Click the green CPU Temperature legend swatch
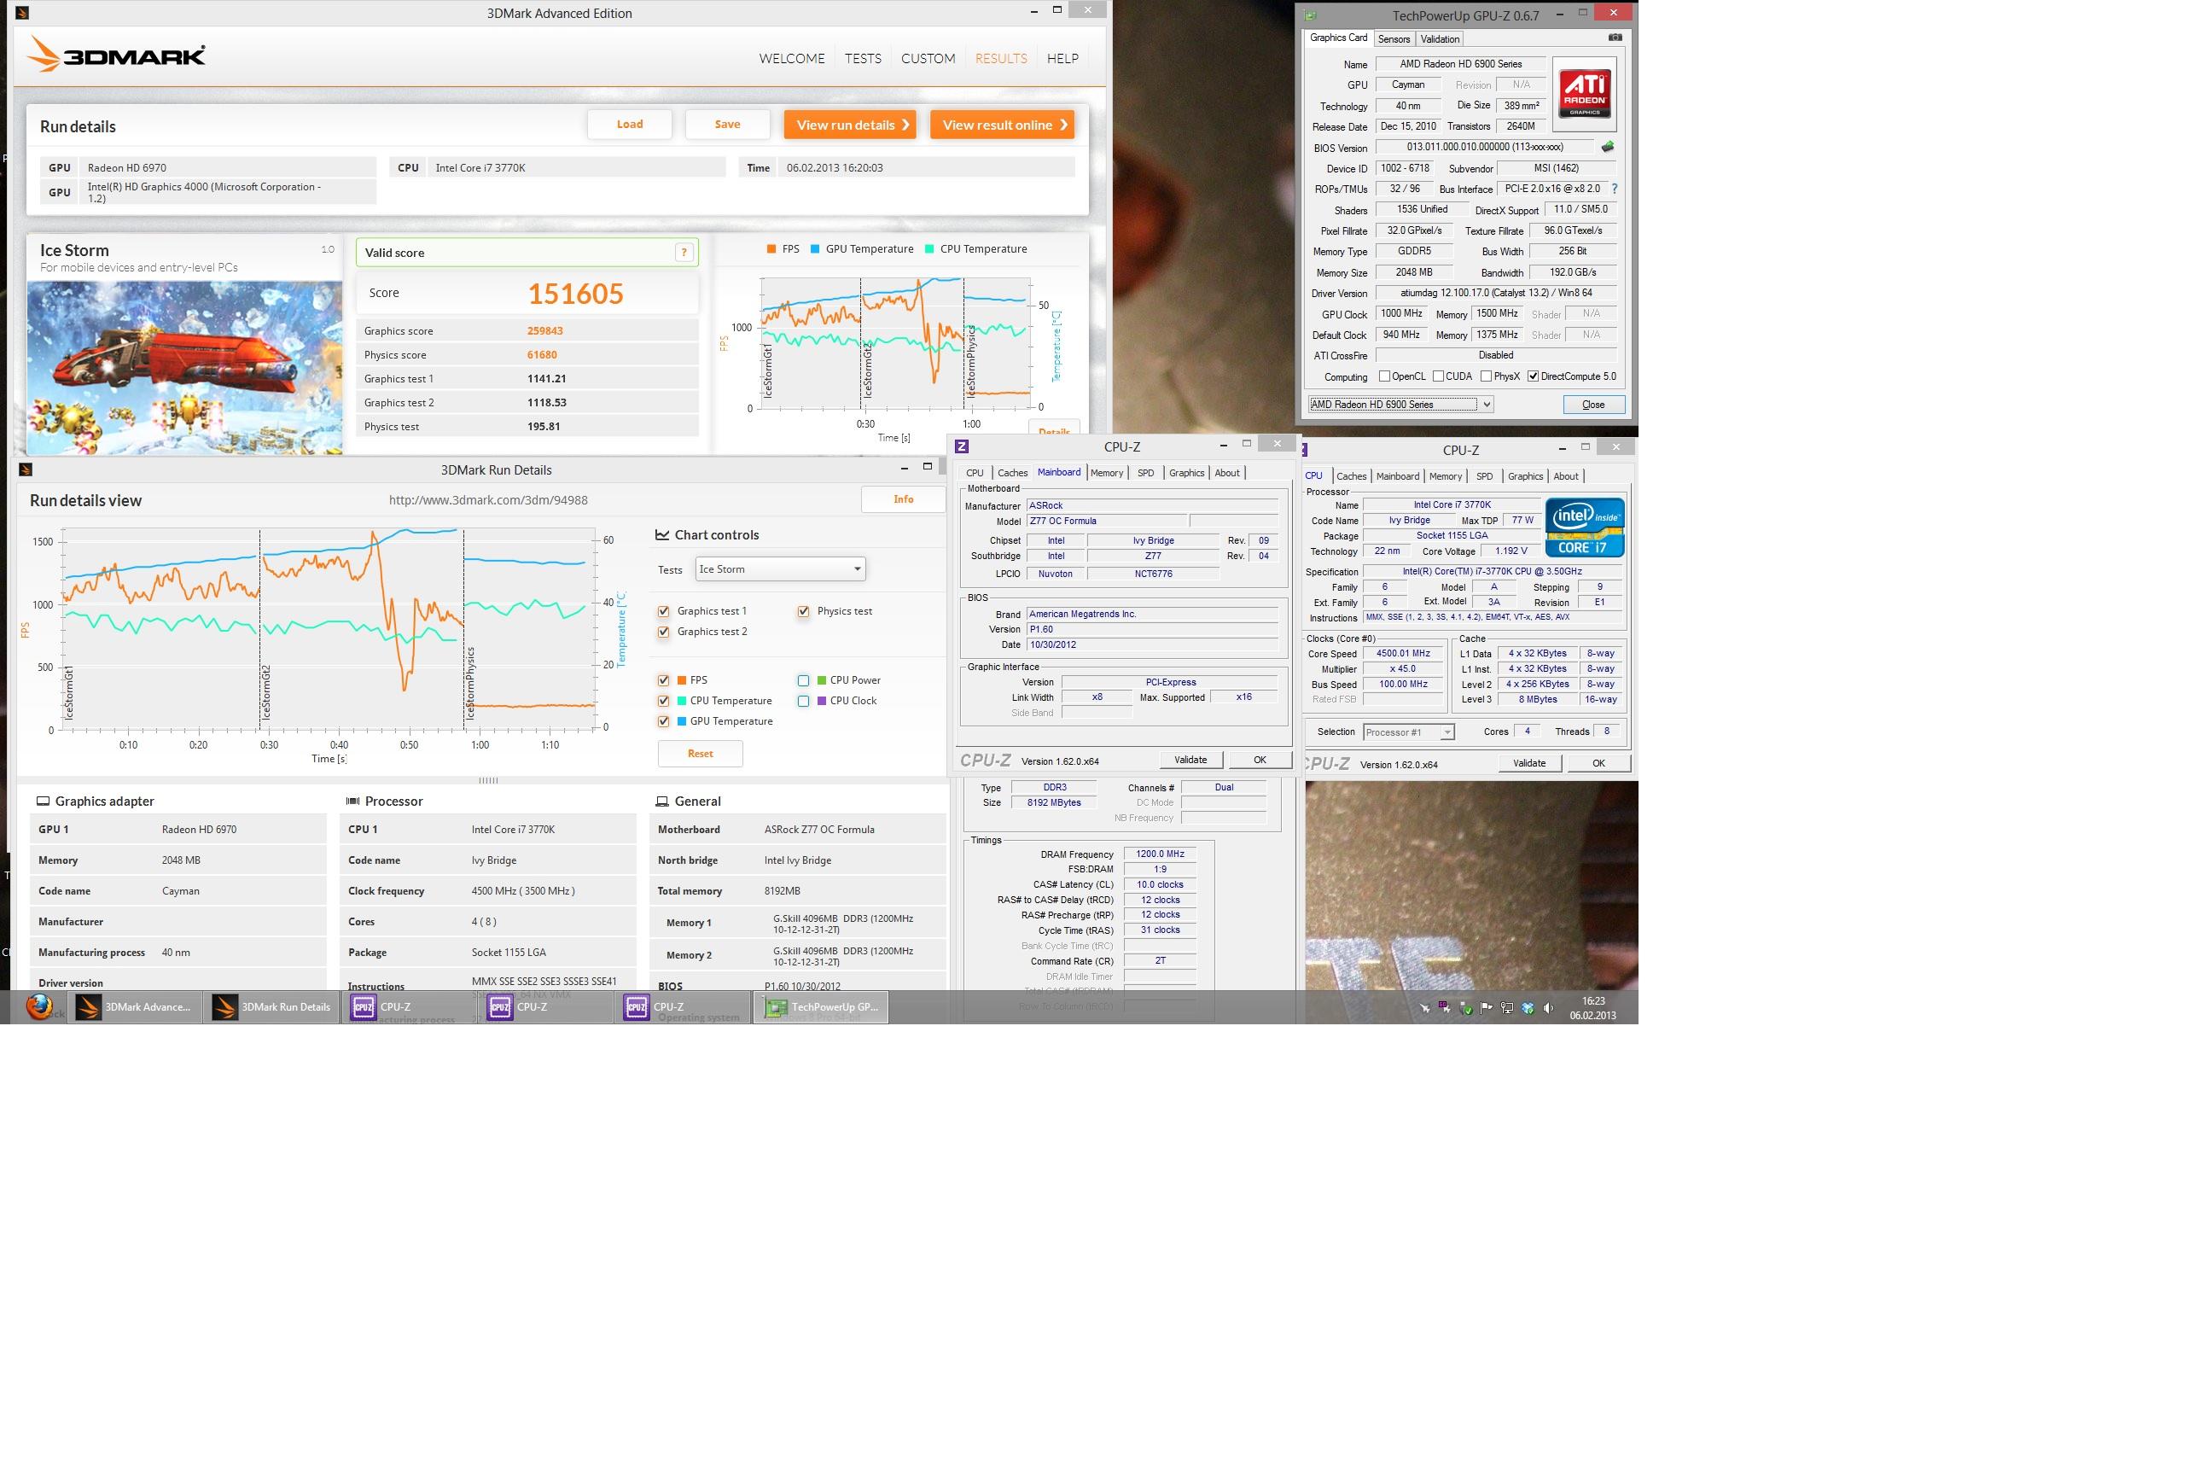This screenshot has height=1475, width=2212. 929,249
